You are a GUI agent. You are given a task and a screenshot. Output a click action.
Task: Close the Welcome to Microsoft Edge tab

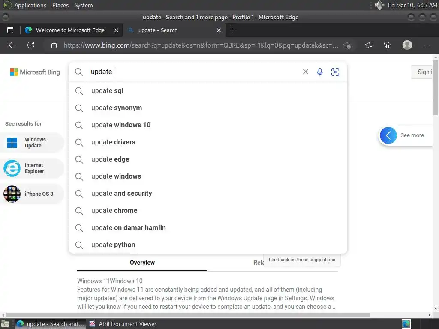coord(117,30)
